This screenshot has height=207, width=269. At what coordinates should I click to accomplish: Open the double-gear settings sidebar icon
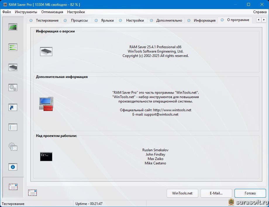(13, 87)
